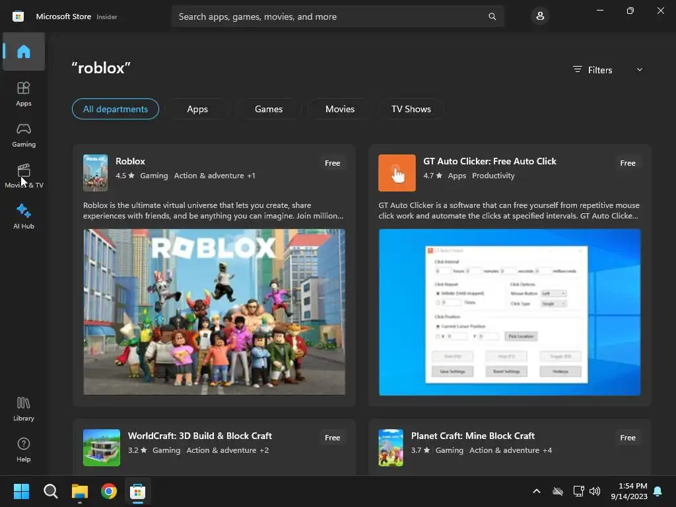The height and width of the screenshot is (507, 676).
Task: Click Microsoft Store taskbar icon
Action: pyautogui.click(x=138, y=491)
